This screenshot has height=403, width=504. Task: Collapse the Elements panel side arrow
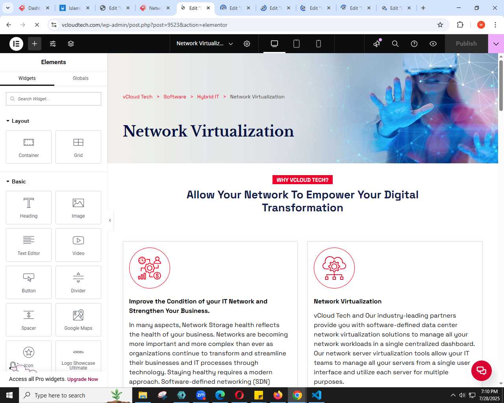[x=110, y=220]
